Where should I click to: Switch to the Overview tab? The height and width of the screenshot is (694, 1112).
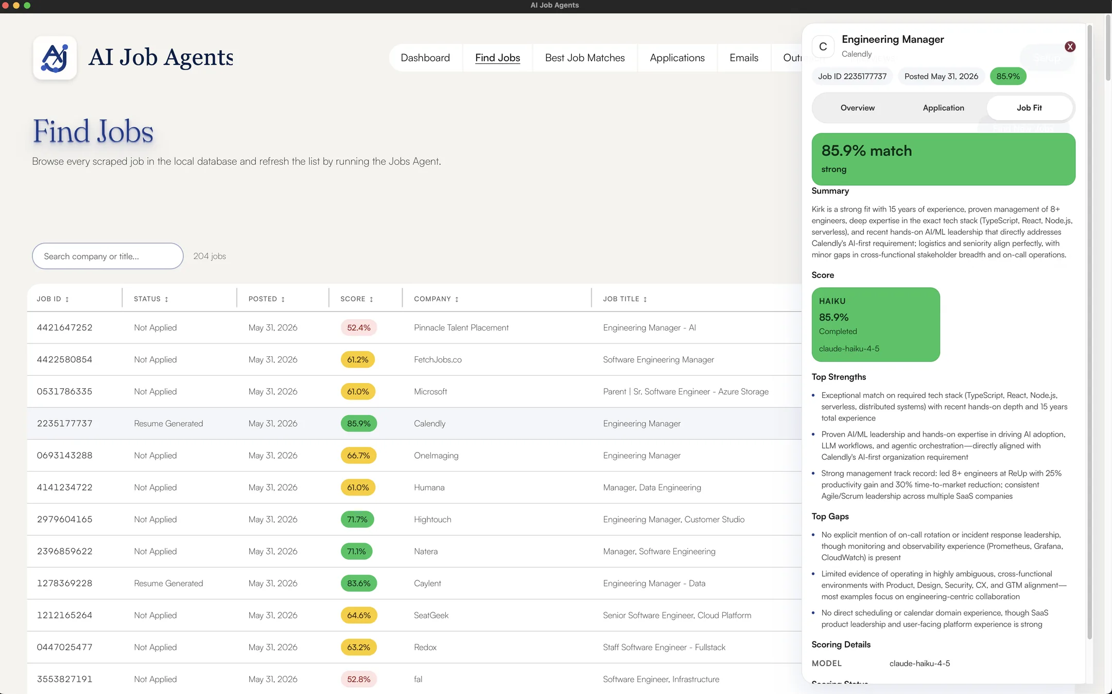coord(857,108)
